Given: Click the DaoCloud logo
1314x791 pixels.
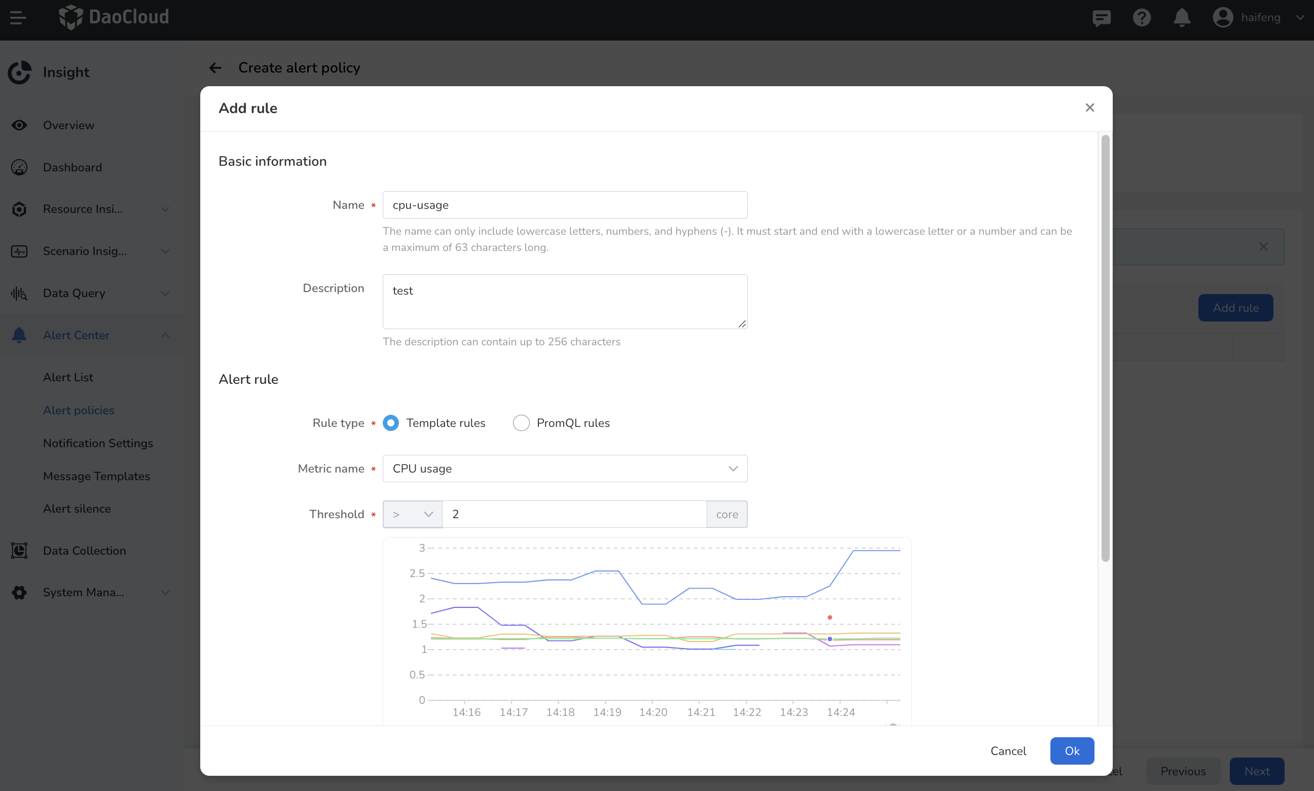Looking at the screenshot, I should [x=114, y=17].
